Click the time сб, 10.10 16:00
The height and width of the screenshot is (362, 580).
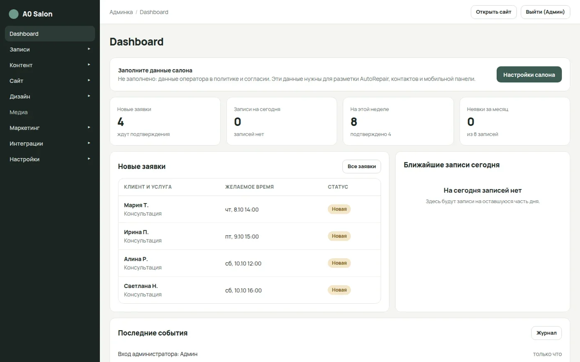244,290
